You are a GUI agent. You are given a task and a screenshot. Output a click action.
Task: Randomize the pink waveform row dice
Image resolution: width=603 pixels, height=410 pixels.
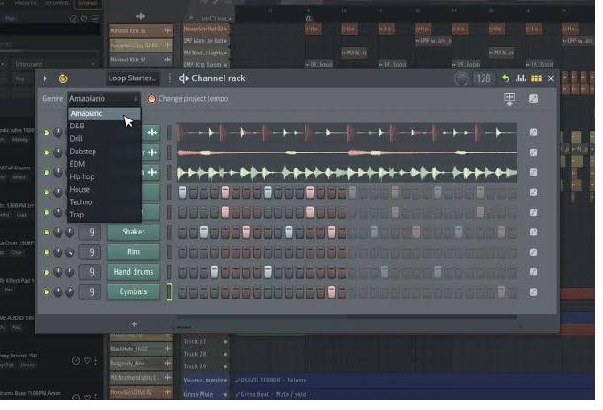pyautogui.click(x=534, y=152)
